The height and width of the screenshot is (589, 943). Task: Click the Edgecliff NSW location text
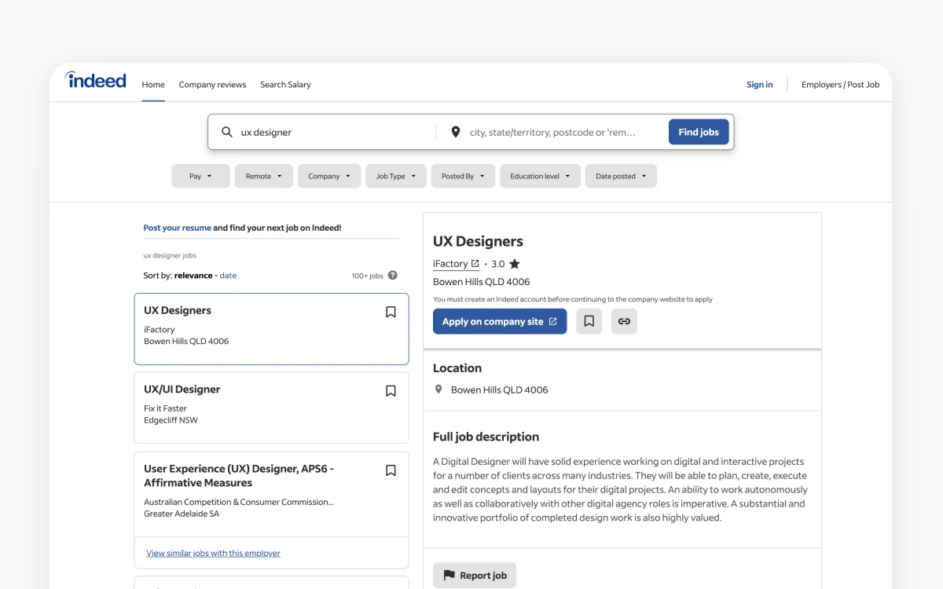(171, 420)
